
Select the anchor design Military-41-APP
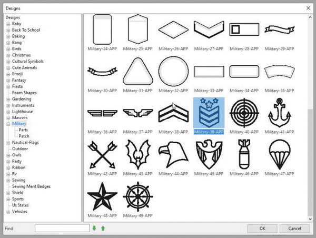coord(280,112)
